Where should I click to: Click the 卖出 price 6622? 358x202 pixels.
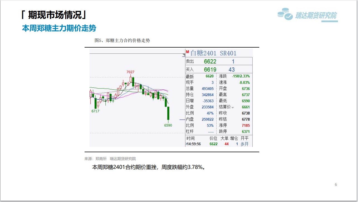[210, 61]
